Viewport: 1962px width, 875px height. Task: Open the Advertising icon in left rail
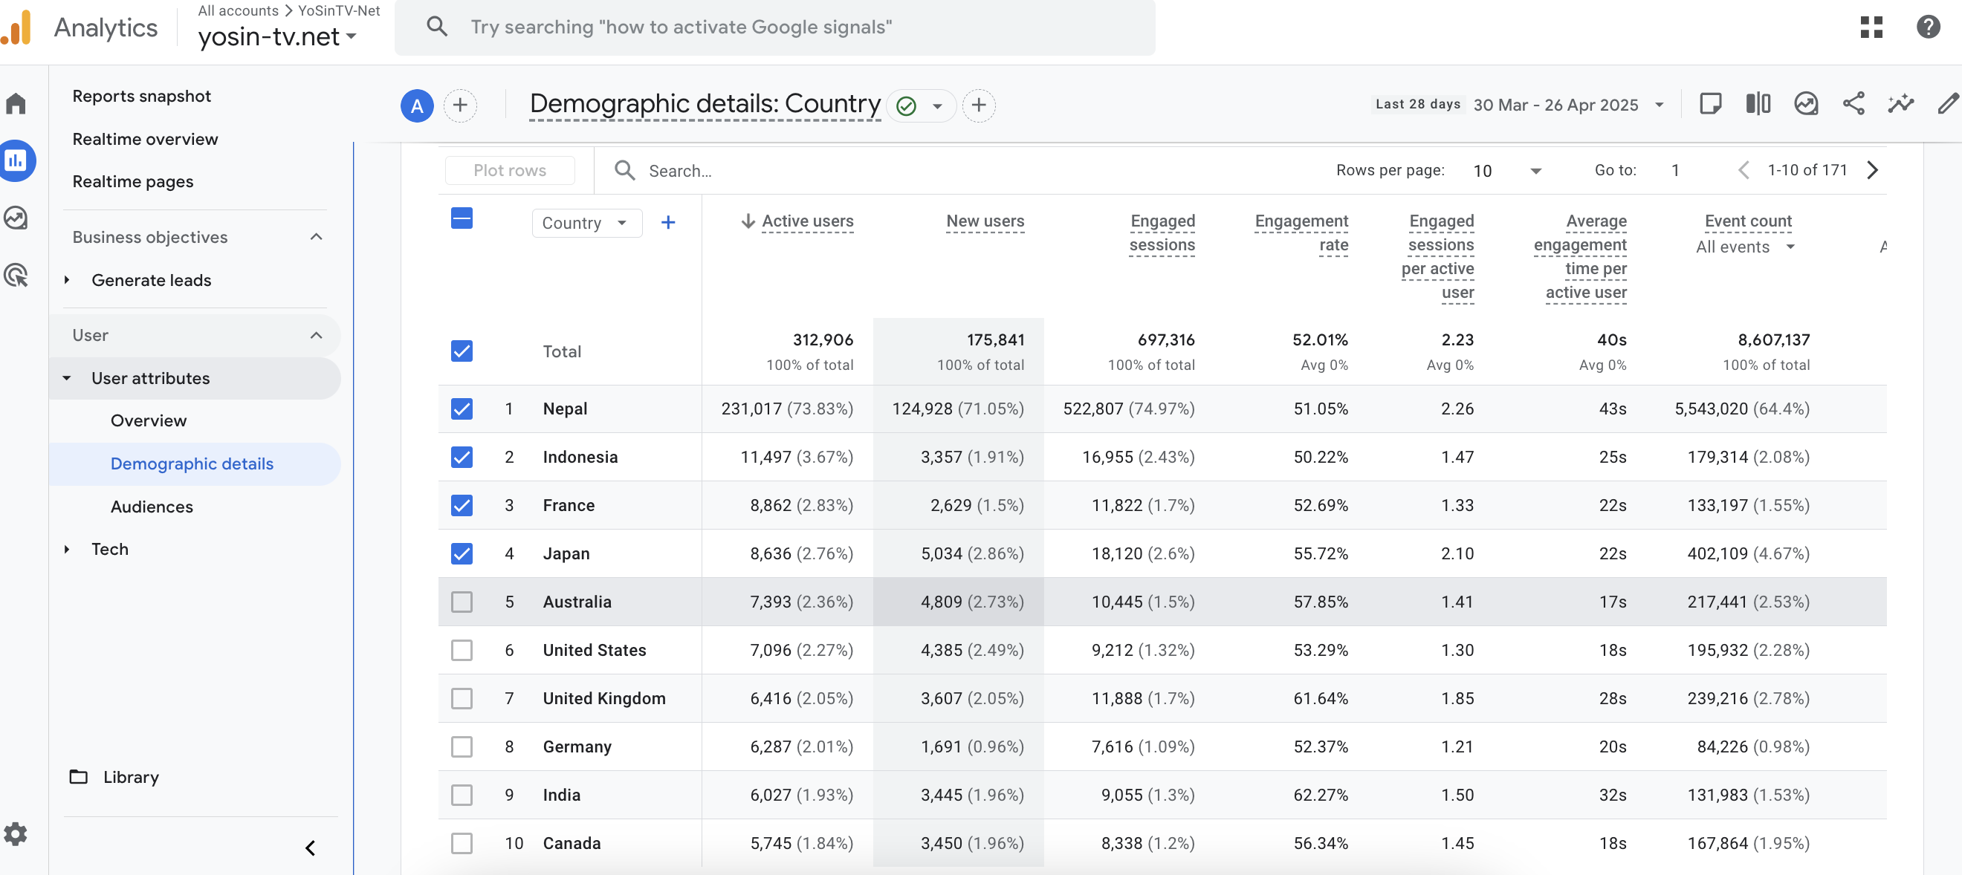click(16, 275)
